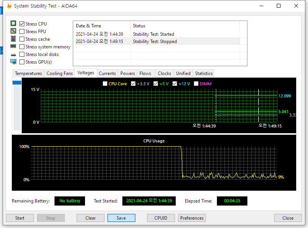308x228 pixels.
Task: Enable the Stress local disks checkbox
Action: (22, 54)
